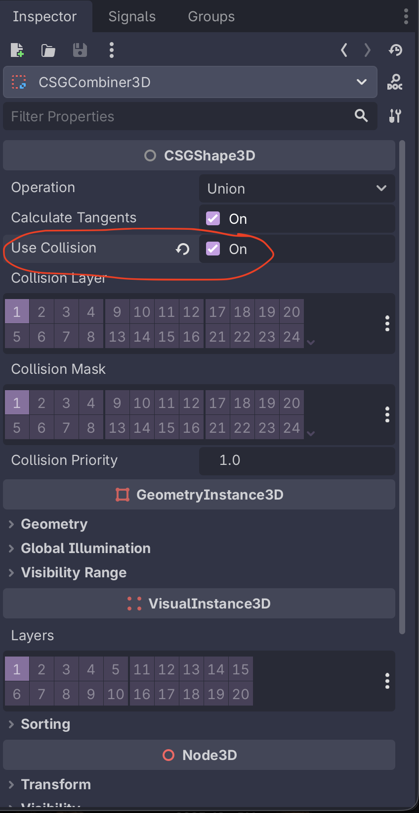This screenshot has height=813, width=419.
Task: Enable Collision Layer bit 2
Action: (42, 311)
